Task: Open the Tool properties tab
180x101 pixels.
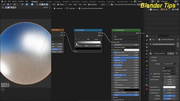Action: tap(147, 40)
